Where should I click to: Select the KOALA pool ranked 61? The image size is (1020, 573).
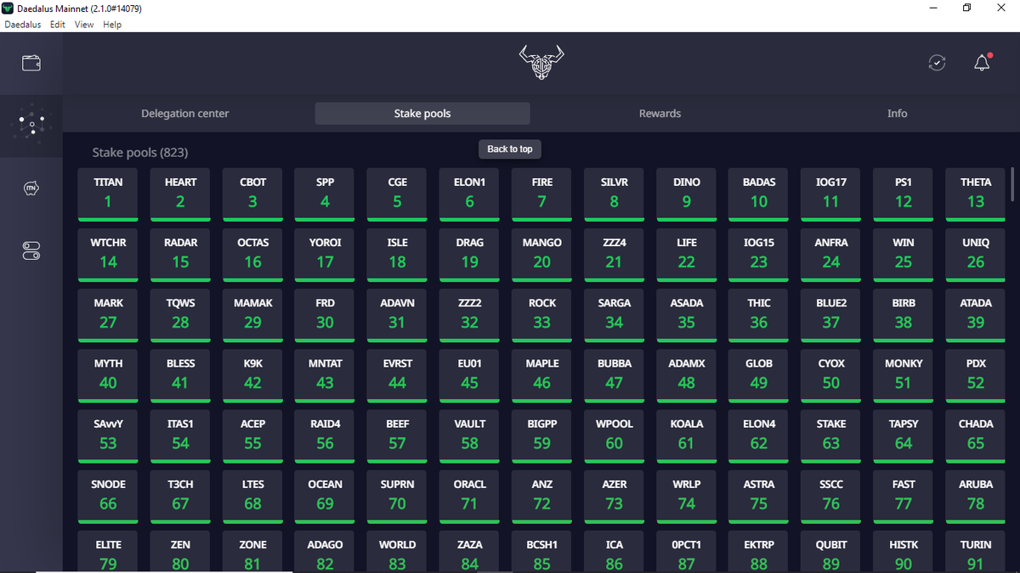(686, 436)
